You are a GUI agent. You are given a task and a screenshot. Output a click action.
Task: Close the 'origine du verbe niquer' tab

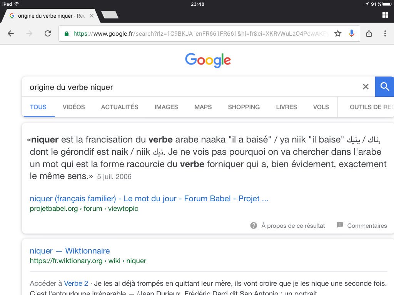coord(92,16)
